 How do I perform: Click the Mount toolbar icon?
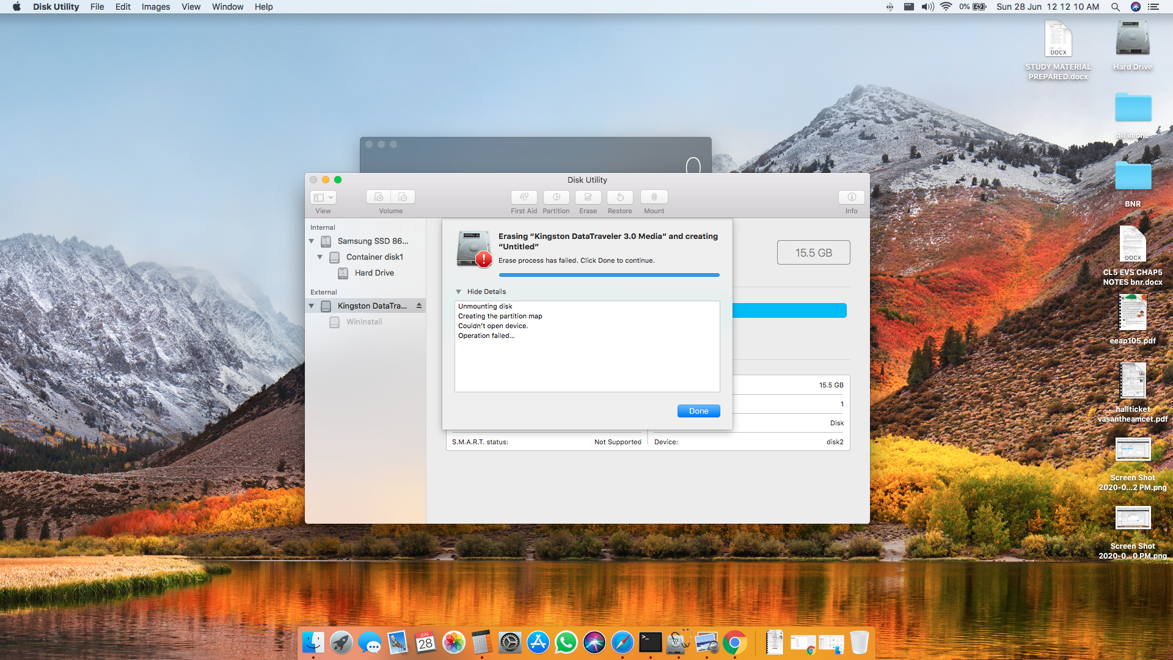click(x=654, y=197)
